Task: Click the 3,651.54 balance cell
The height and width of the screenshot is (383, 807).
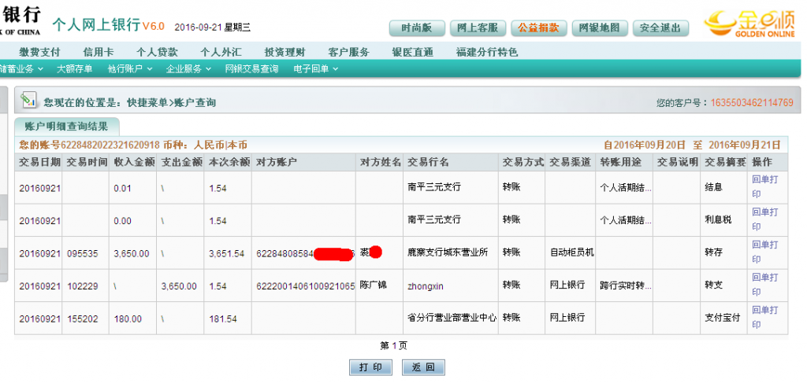Action: point(226,253)
